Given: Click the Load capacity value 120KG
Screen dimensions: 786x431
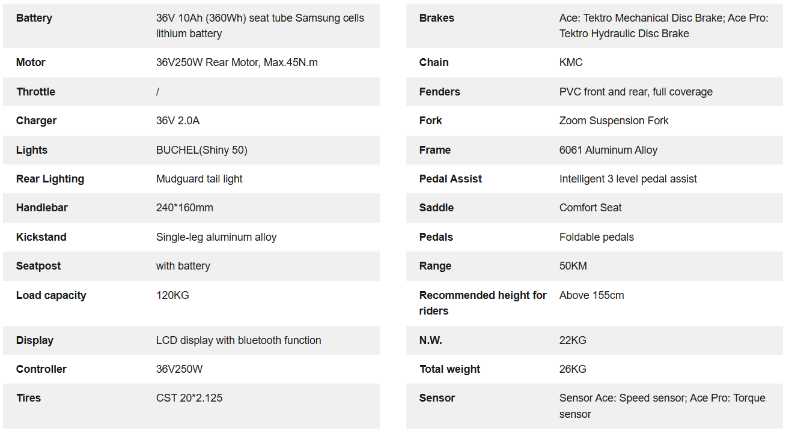Looking at the screenshot, I should [172, 295].
